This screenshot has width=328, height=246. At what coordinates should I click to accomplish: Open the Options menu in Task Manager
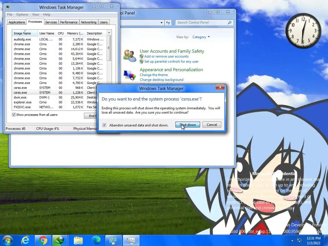click(x=22, y=15)
